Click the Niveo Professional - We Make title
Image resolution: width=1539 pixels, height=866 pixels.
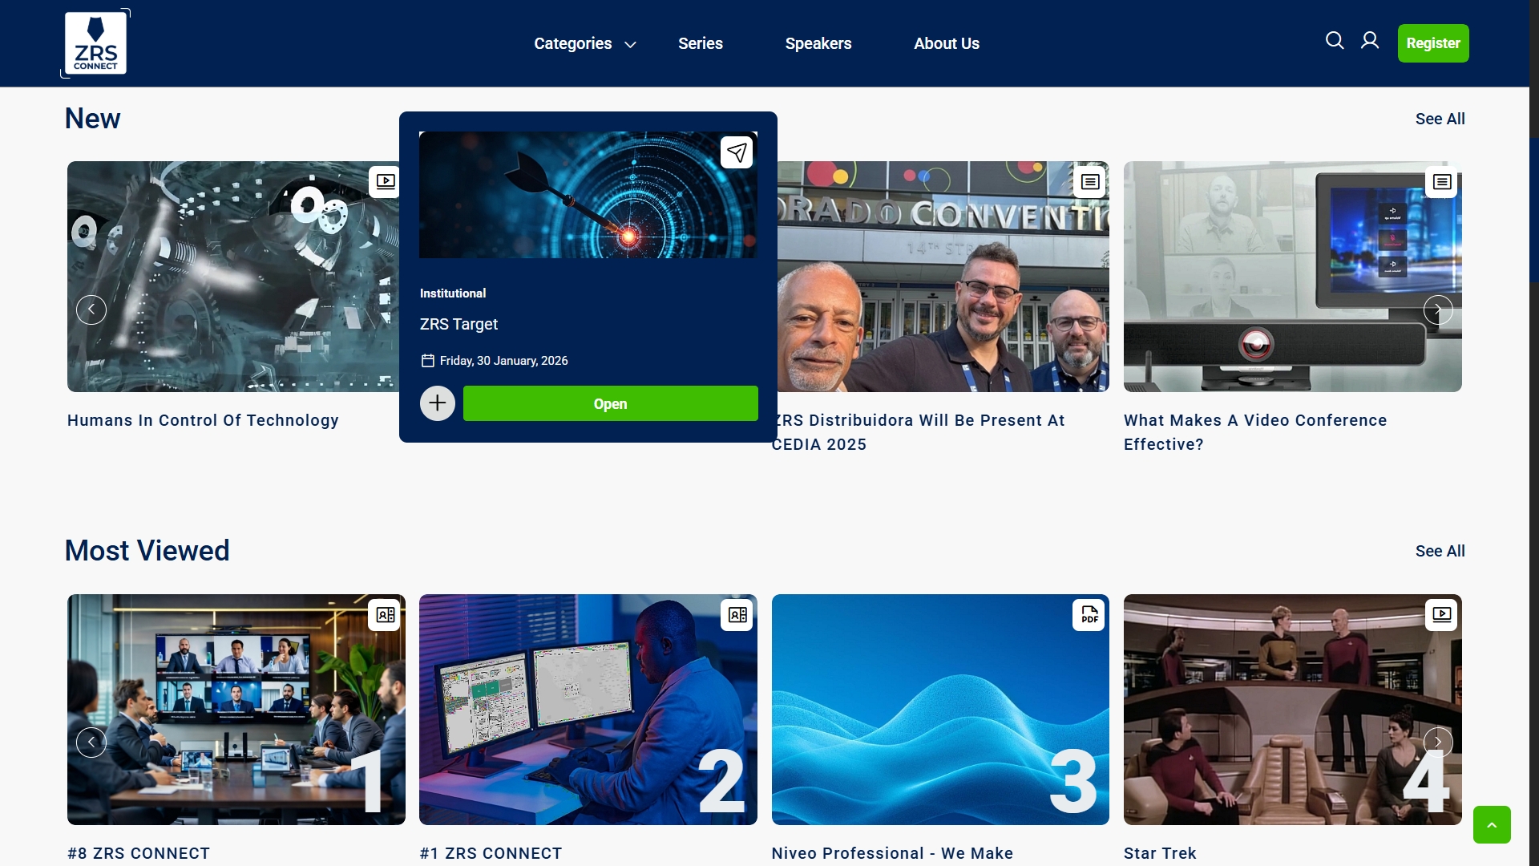(x=892, y=853)
